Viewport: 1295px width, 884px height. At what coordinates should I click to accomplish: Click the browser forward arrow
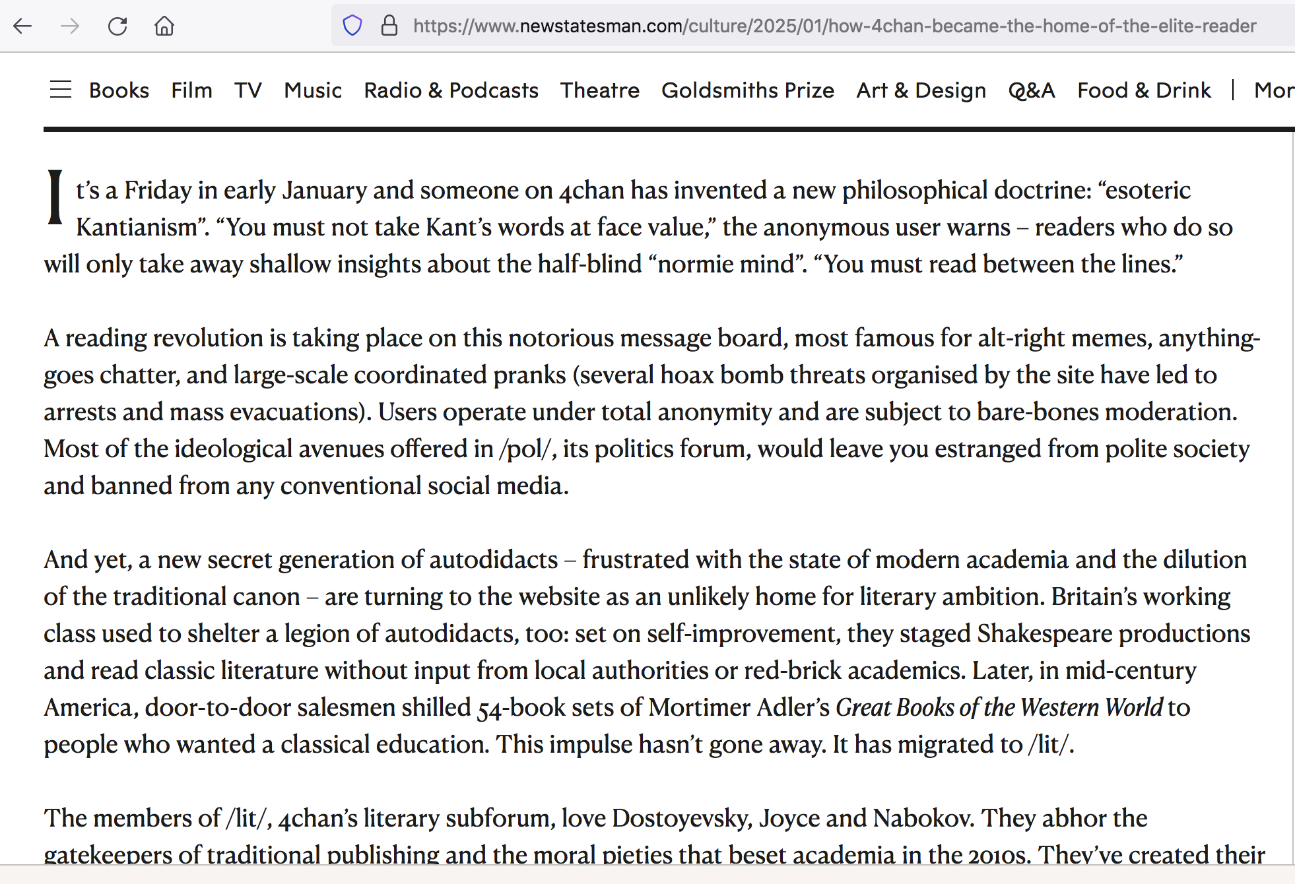(70, 26)
